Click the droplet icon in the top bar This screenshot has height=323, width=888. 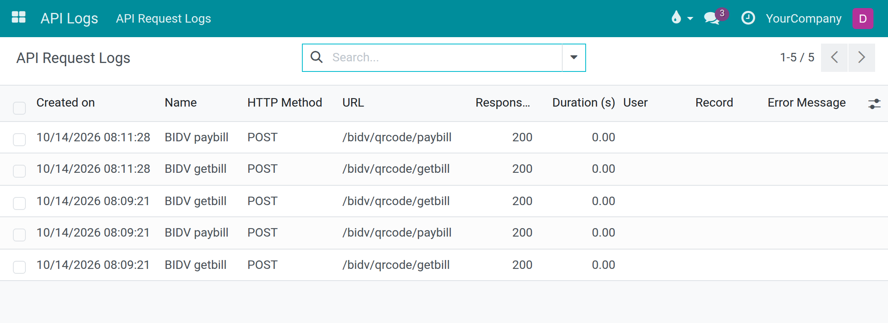676,18
